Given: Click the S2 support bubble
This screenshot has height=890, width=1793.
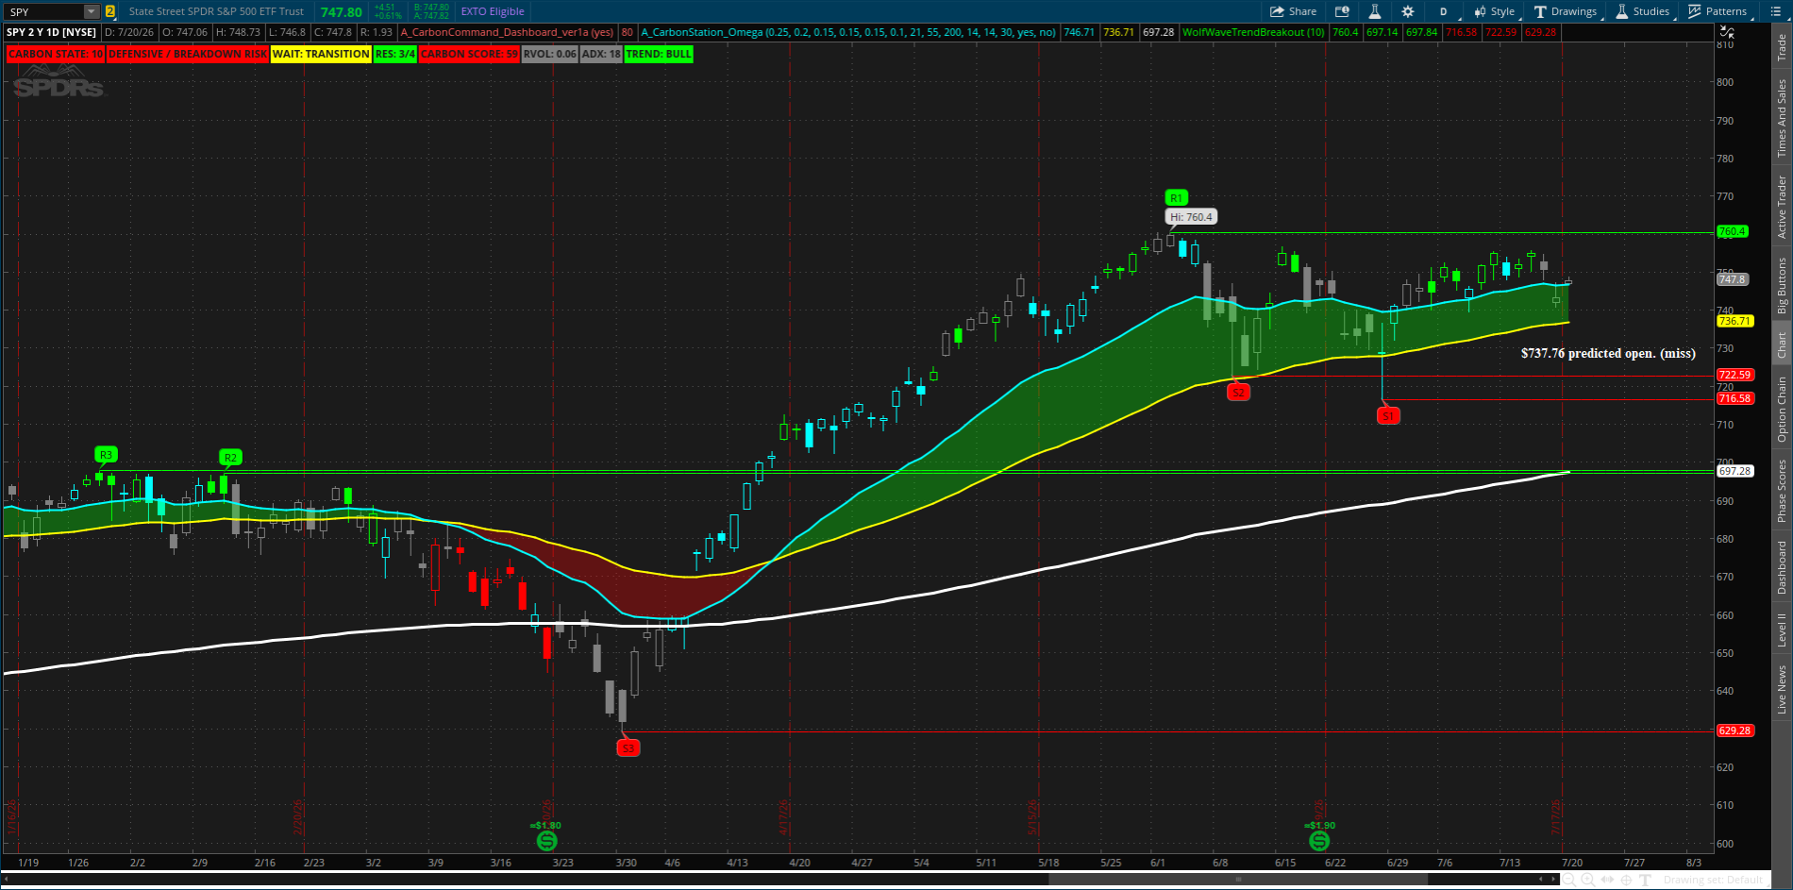Looking at the screenshot, I should pos(1238,392).
